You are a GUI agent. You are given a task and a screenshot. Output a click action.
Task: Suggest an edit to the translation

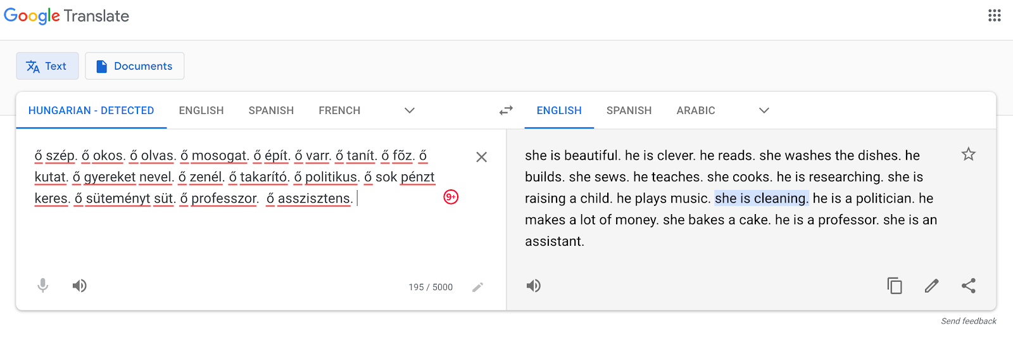(x=931, y=286)
